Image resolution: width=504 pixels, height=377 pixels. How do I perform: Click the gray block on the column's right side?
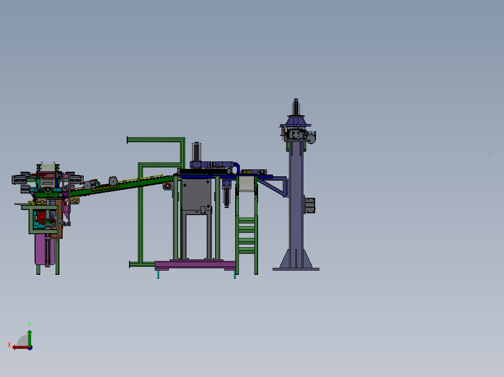[x=310, y=205]
